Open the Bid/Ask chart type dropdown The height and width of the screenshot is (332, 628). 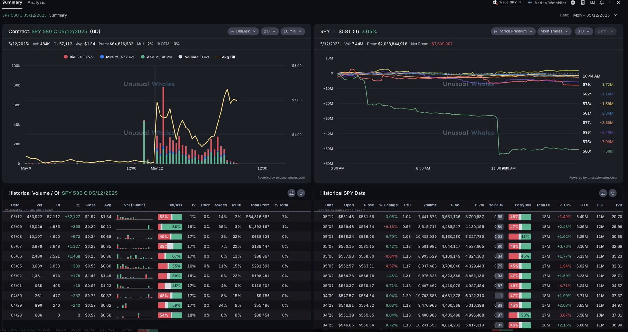(243, 31)
